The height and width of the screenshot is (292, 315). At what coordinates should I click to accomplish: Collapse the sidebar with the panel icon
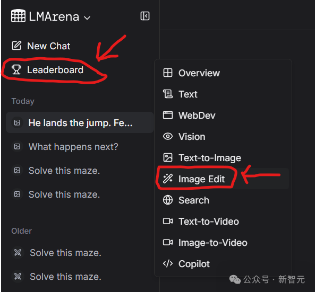(x=145, y=16)
